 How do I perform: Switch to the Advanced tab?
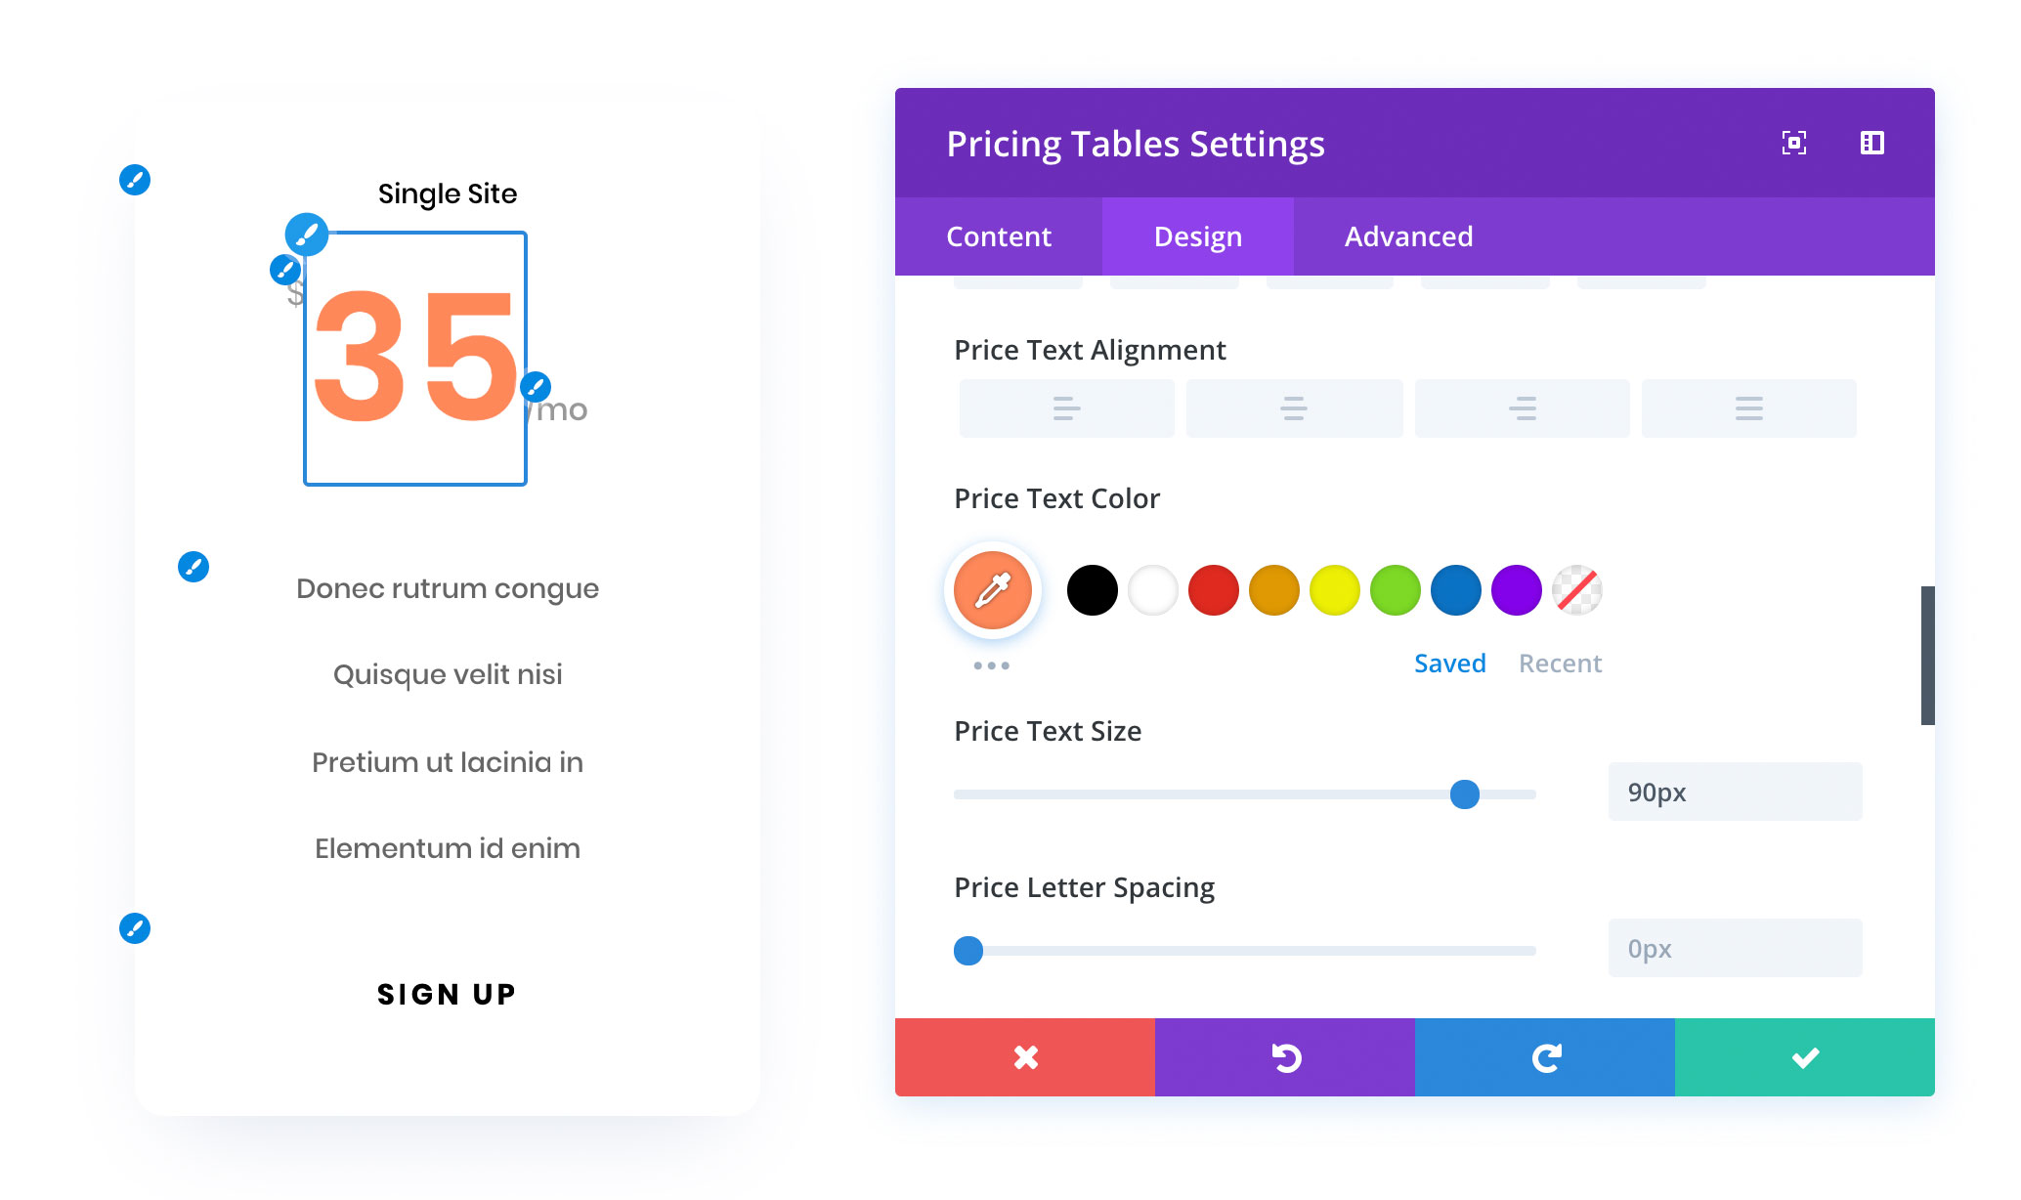(x=1408, y=236)
